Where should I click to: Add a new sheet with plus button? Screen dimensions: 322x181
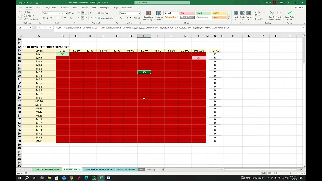click(x=163, y=169)
